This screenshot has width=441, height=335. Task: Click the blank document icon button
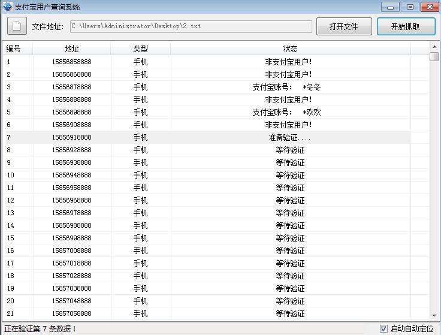click(x=17, y=26)
